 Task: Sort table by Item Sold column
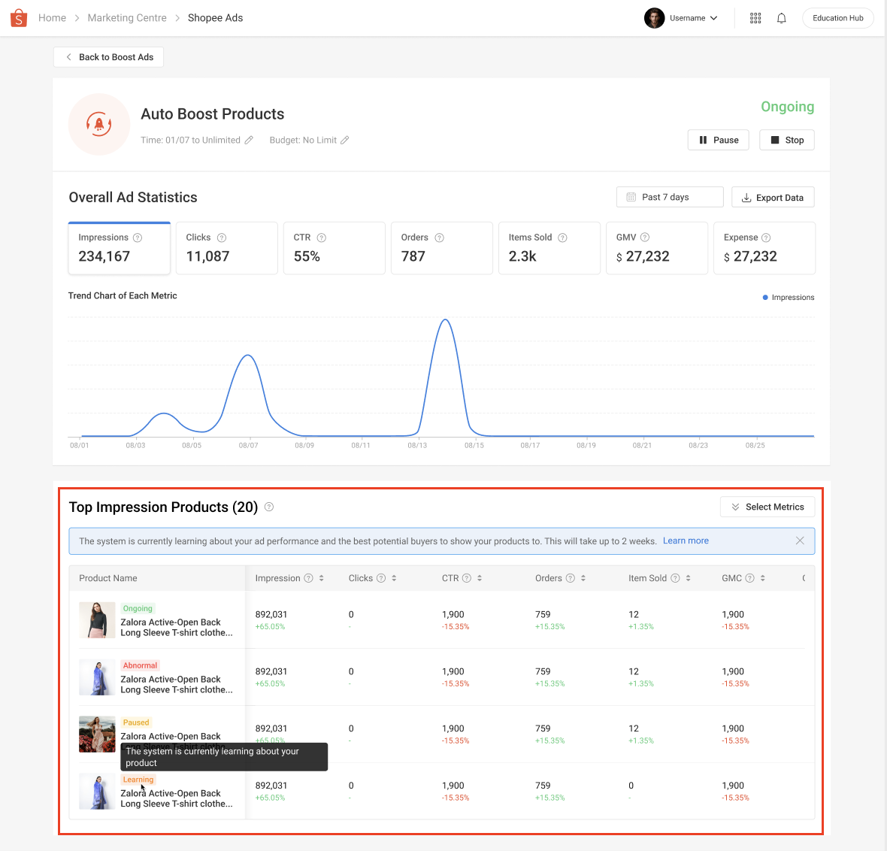(x=688, y=578)
